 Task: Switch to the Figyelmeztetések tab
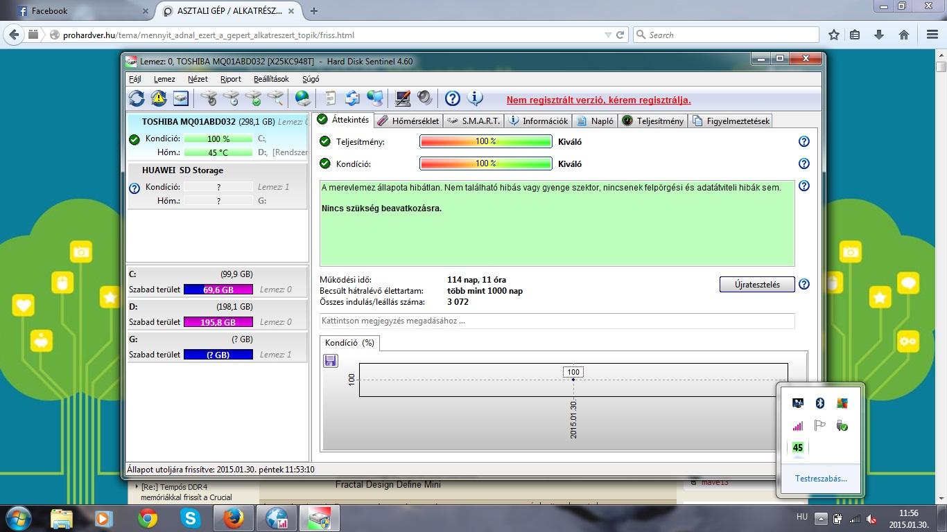[730, 121]
